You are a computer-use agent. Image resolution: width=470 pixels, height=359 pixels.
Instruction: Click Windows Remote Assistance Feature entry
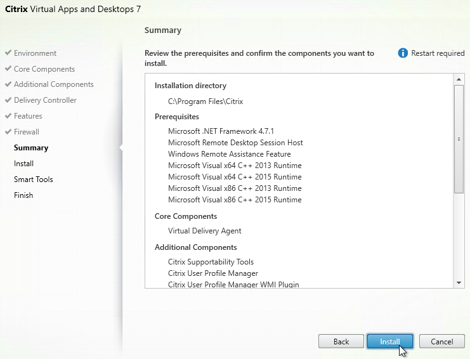click(x=230, y=154)
